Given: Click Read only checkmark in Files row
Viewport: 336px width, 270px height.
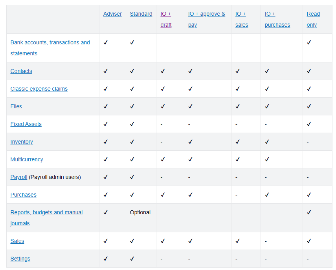Looking at the screenshot, I should point(309,106).
